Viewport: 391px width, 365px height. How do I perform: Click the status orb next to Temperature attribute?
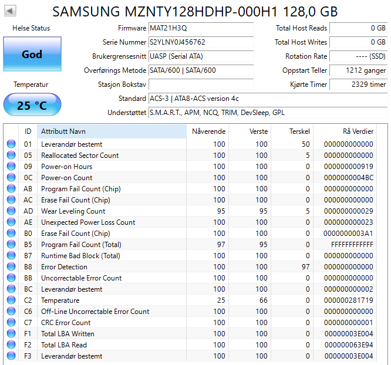11,300
